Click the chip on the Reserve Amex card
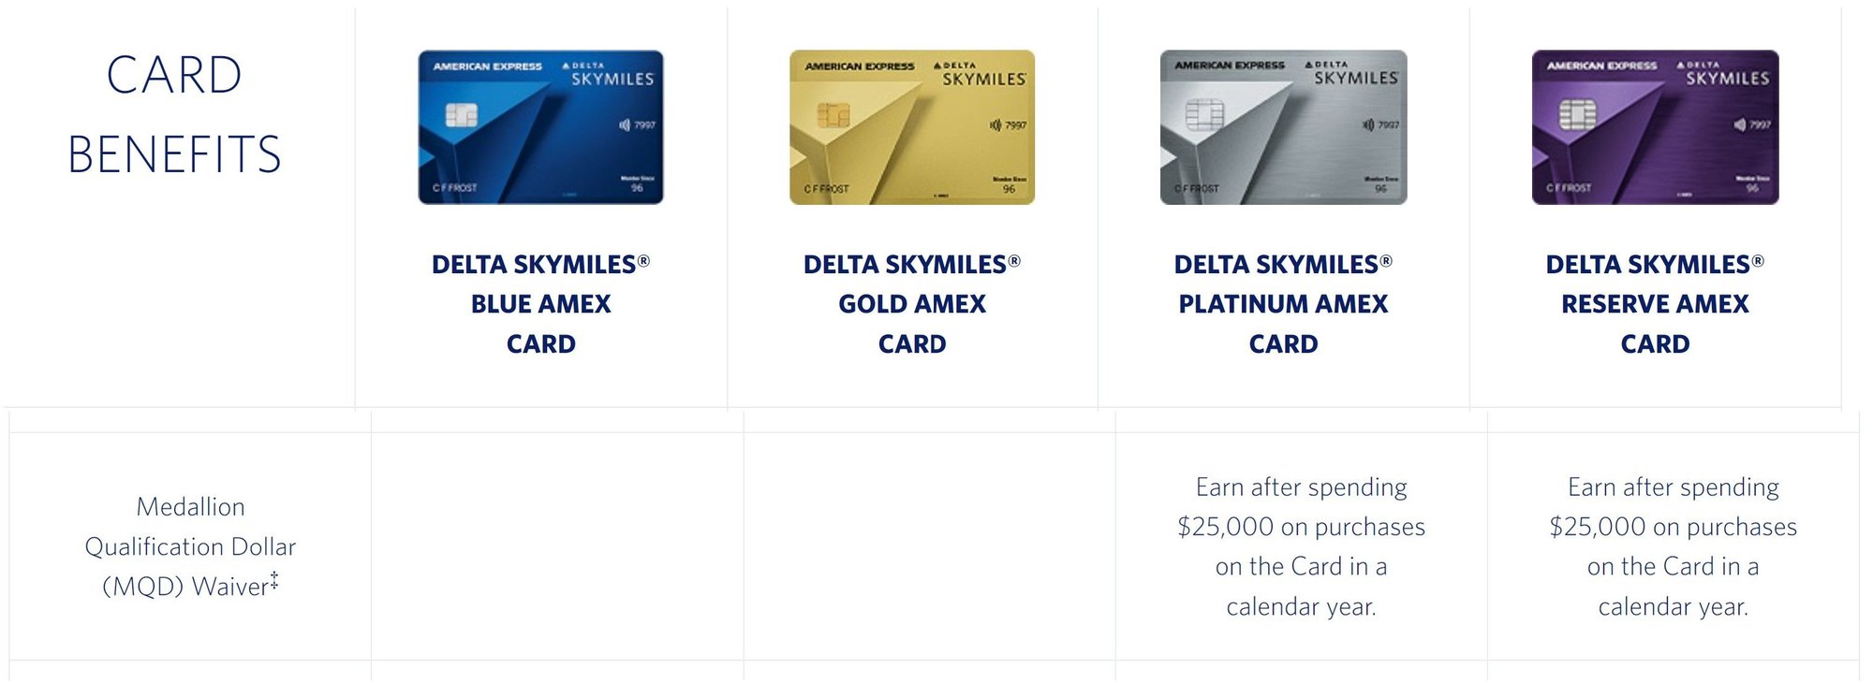The width and height of the screenshot is (1873, 683). (x=1577, y=115)
